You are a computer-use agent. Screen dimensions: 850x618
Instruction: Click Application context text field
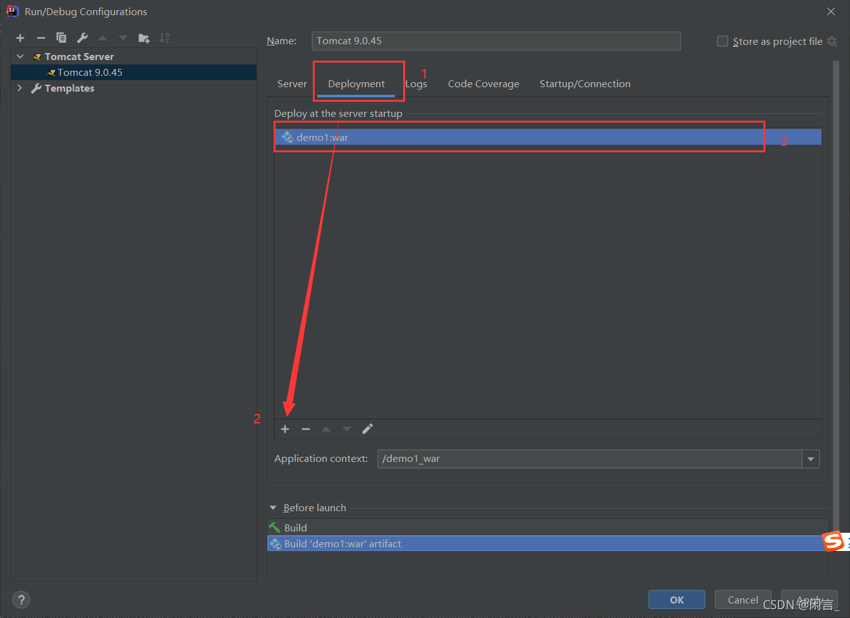590,459
